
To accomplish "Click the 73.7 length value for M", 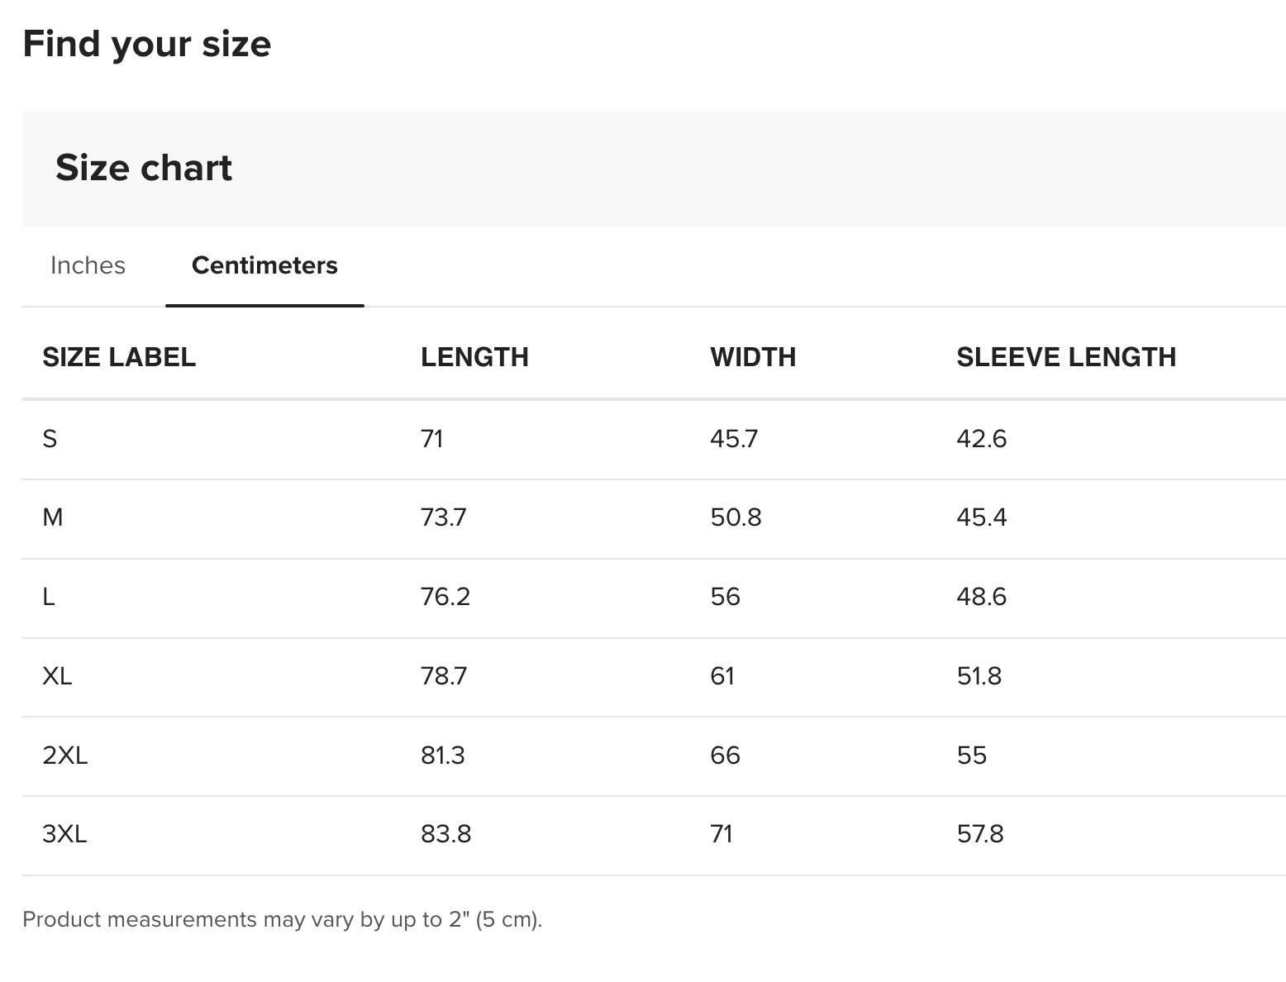I will click(444, 518).
